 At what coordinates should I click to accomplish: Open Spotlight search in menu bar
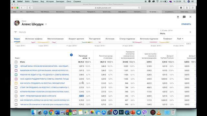184,1
